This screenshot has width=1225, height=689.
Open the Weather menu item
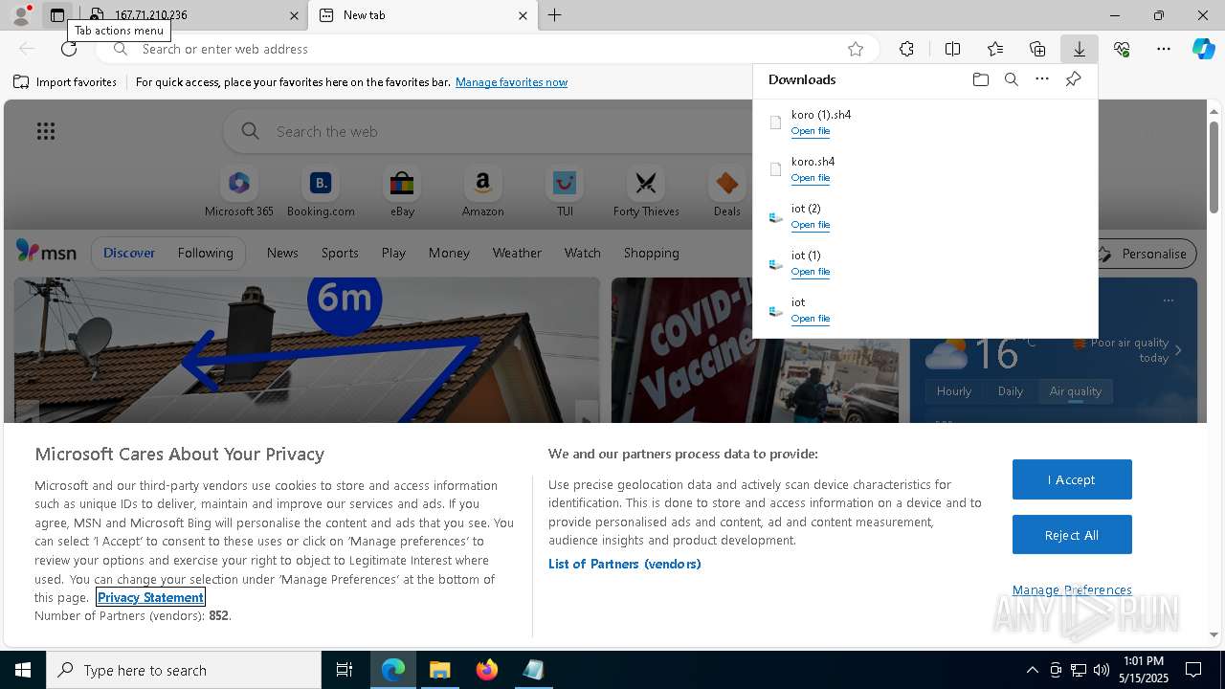coord(517,253)
